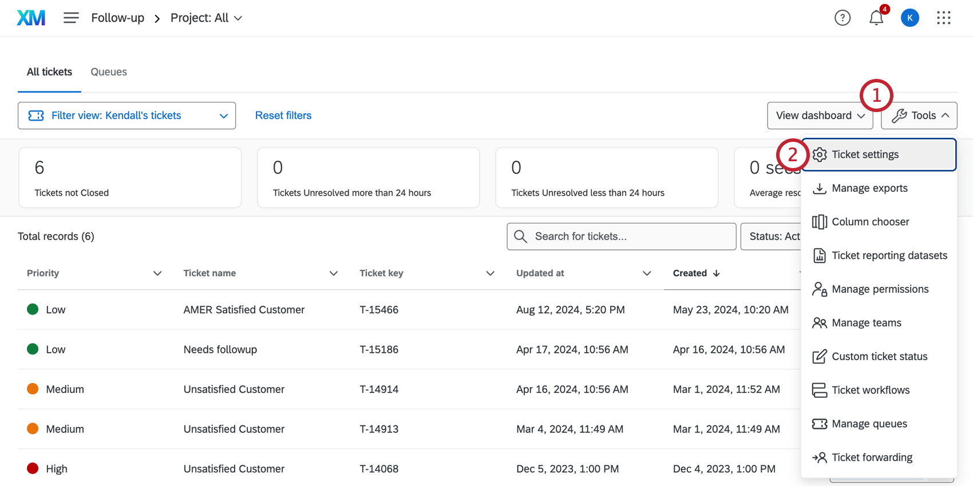Switch to the Queues tab

click(x=109, y=72)
